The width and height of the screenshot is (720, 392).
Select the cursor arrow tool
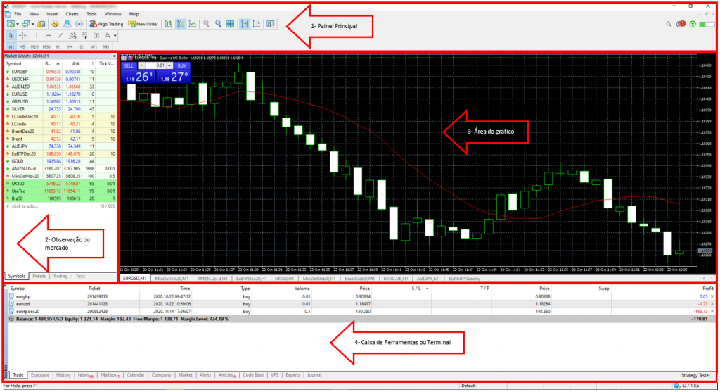click(11, 35)
